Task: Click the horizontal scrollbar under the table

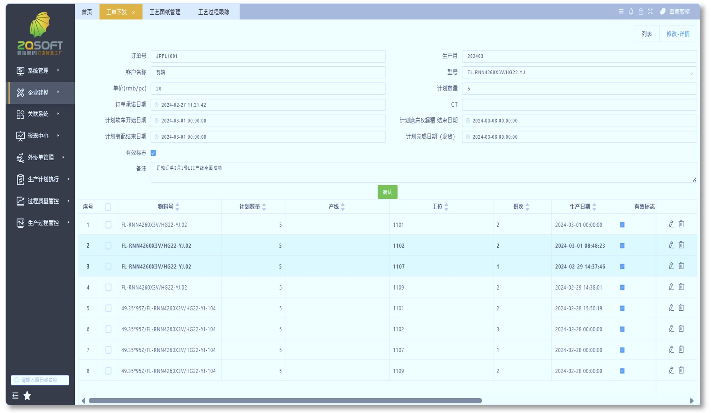Action: [x=285, y=401]
